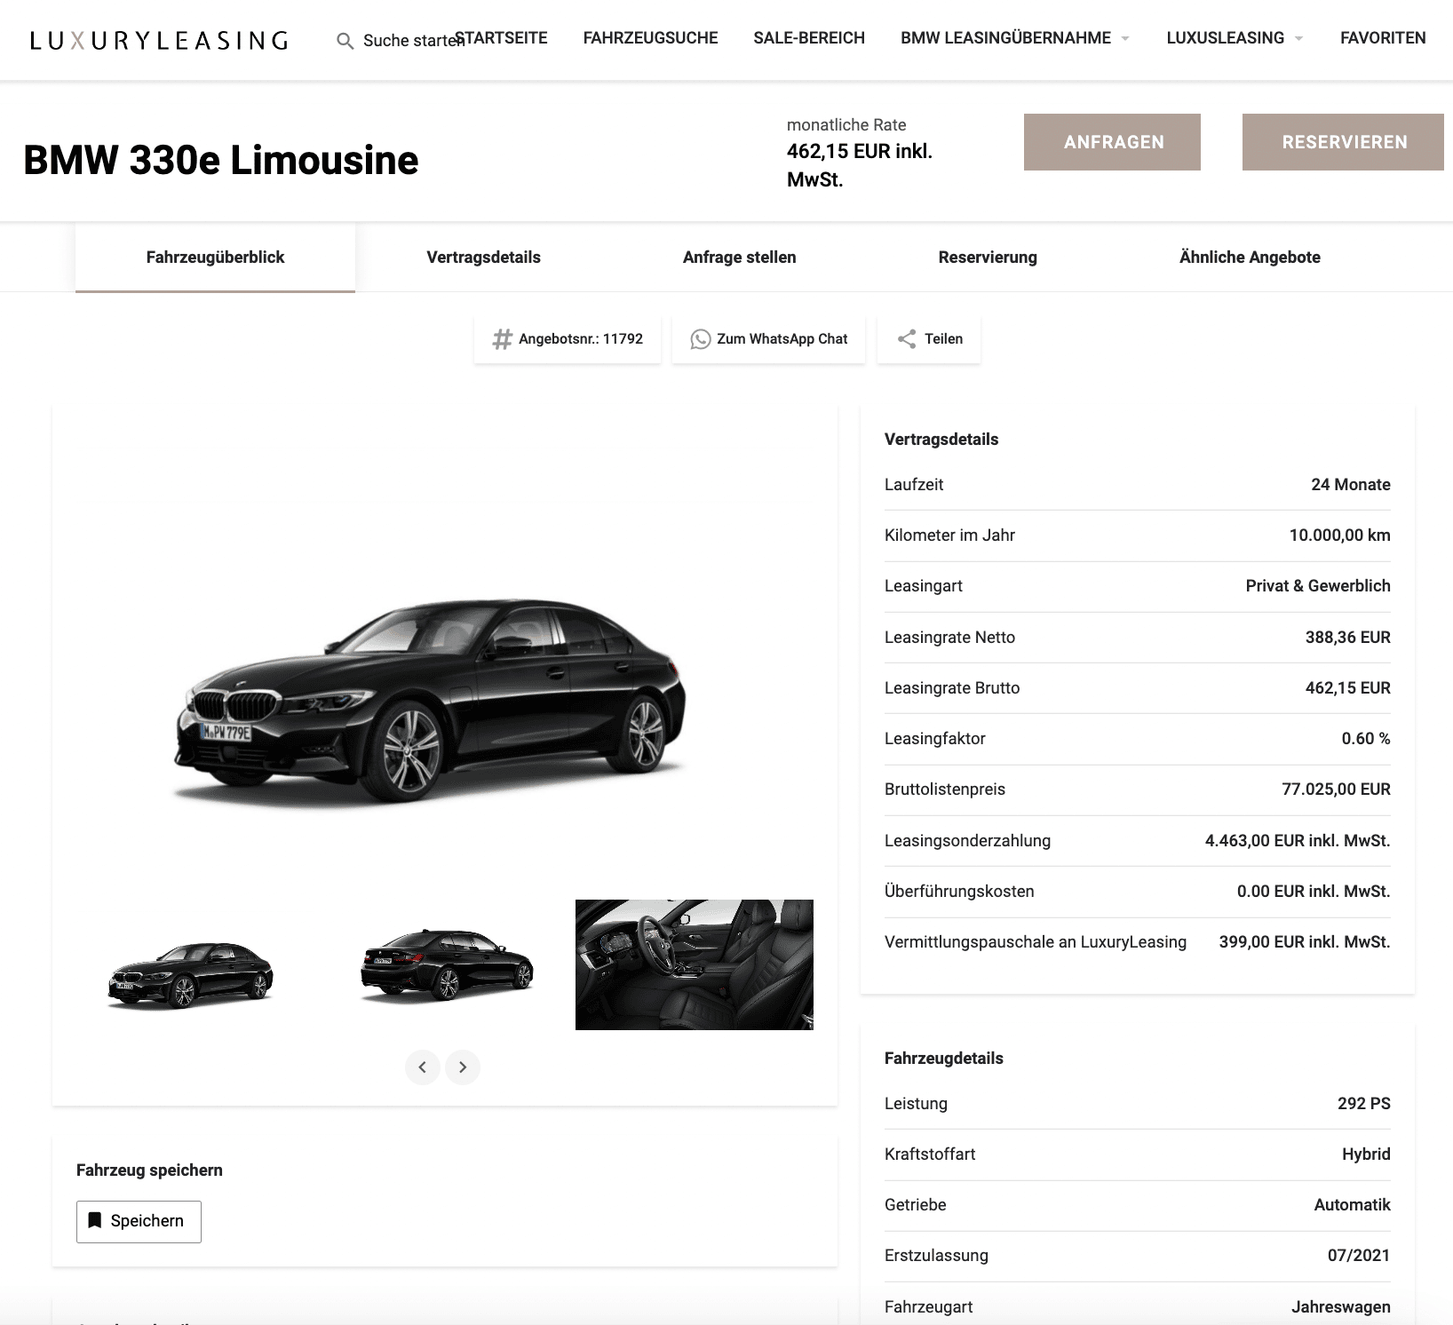Click Privat & Gewerblich value

pyautogui.click(x=1318, y=586)
